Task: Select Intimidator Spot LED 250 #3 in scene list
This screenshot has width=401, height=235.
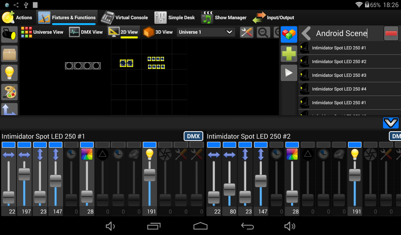Action: coord(350,75)
